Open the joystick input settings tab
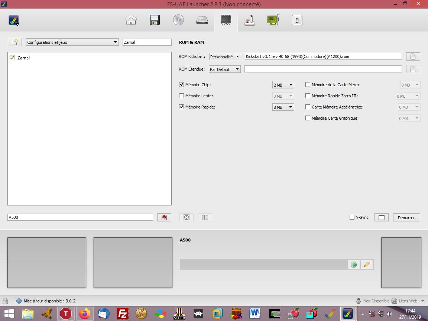The height and width of the screenshot is (321, 428). click(x=250, y=20)
